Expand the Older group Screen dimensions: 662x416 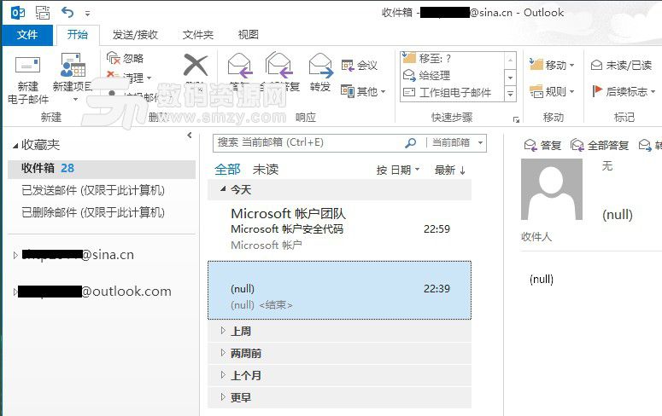click(x=223, y=396)
